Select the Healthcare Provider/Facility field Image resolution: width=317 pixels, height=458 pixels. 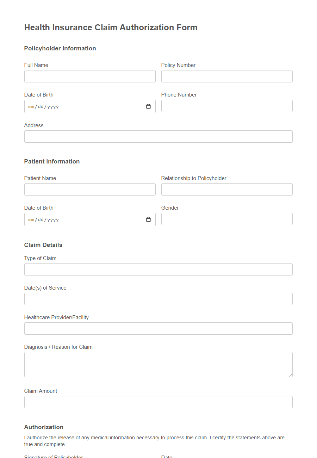pyautogui.click(x=158, y=328)
